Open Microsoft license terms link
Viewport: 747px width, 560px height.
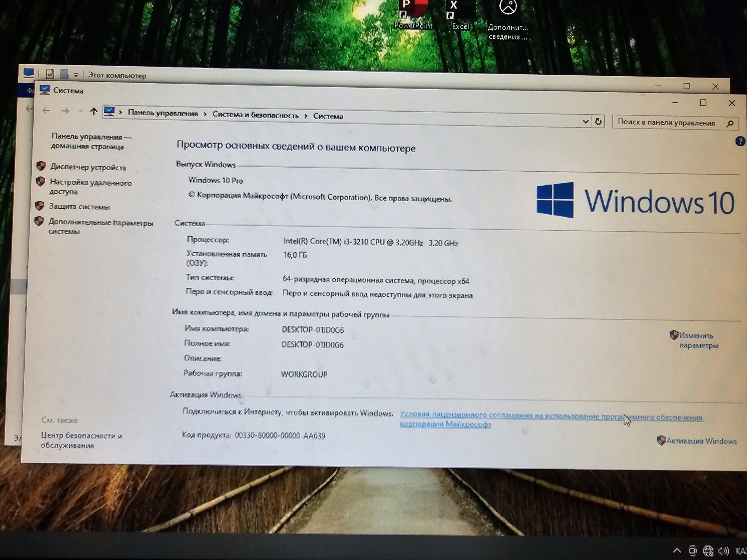point(551,419)
